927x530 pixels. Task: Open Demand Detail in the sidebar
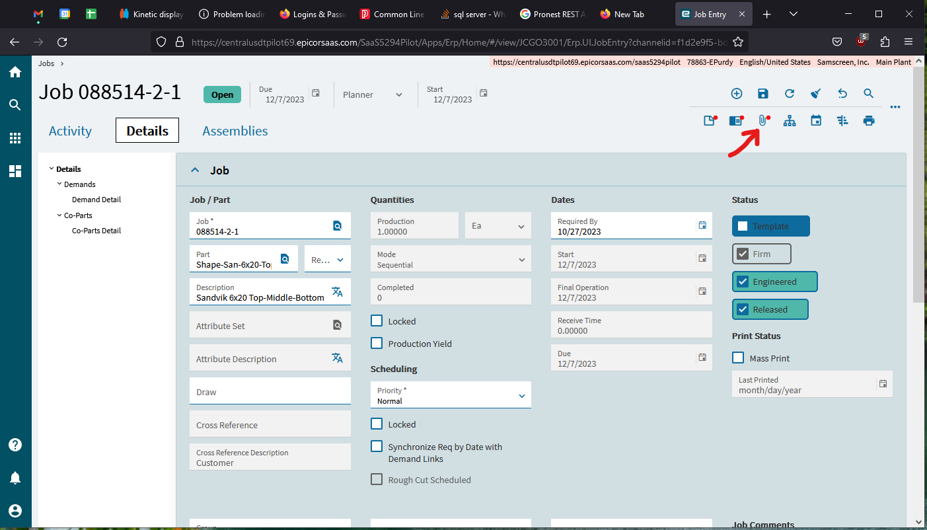[x=95, y=199]
